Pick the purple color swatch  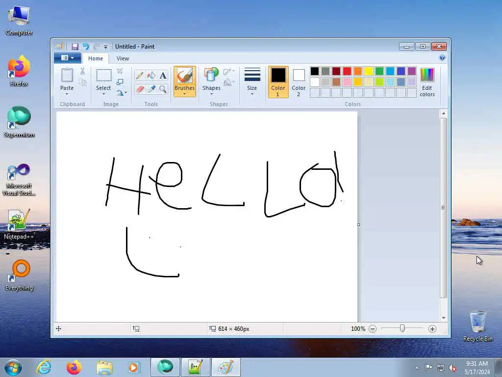point(412,71)
